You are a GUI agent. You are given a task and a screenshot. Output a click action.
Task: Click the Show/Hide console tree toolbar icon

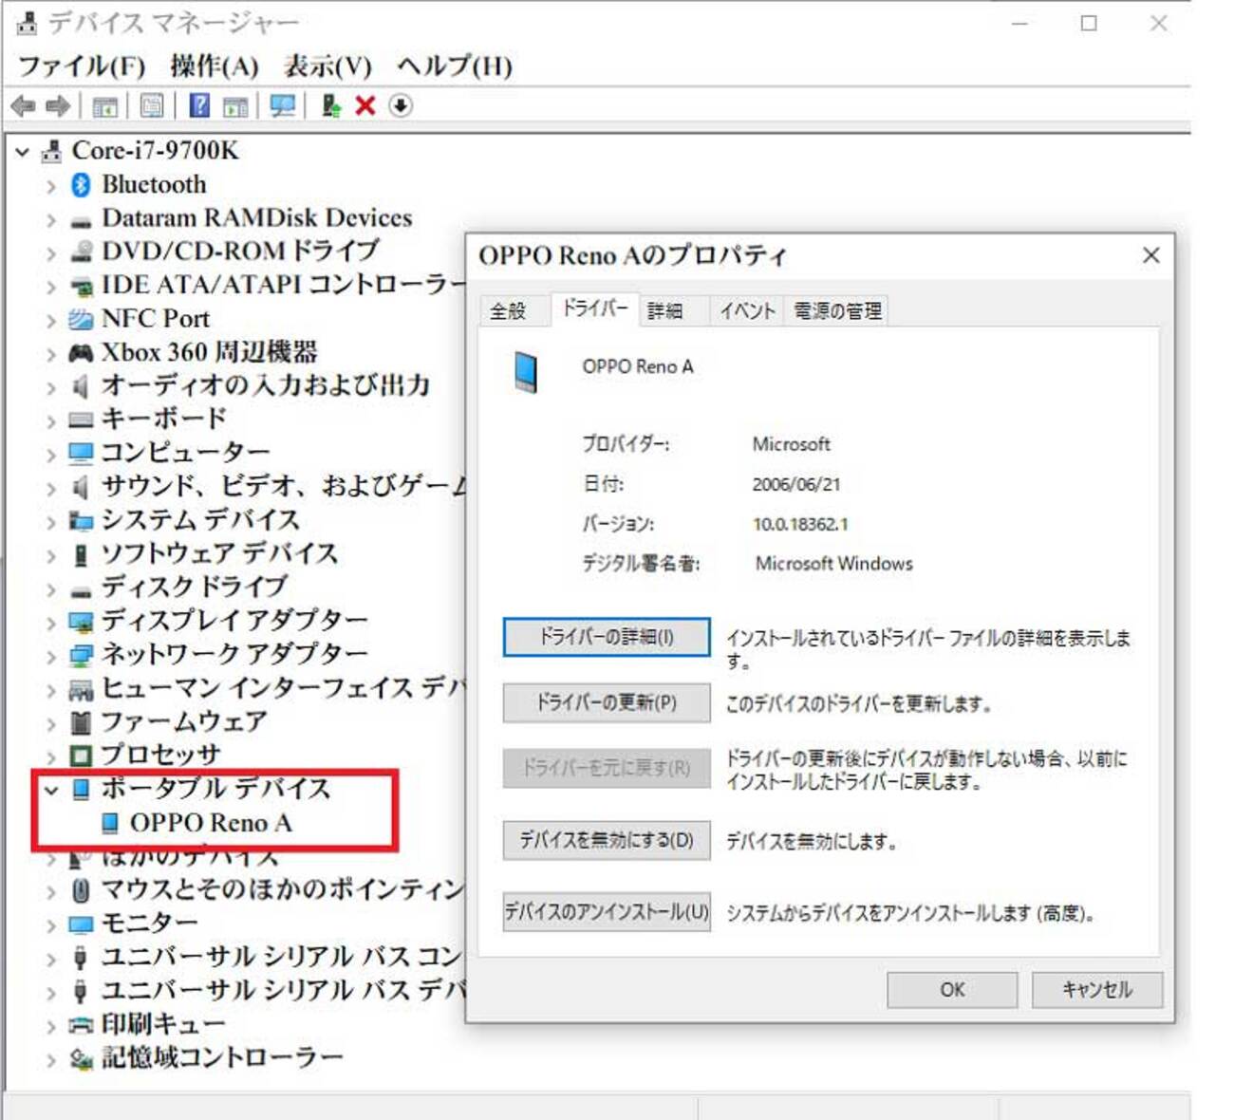pos(105,106)
